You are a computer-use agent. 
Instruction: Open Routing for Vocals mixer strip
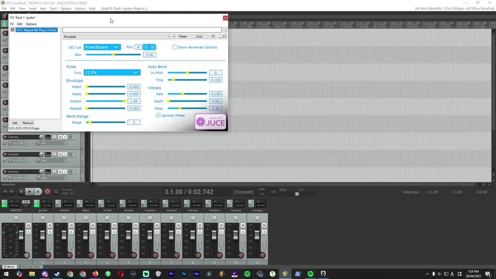click(68, 203)
